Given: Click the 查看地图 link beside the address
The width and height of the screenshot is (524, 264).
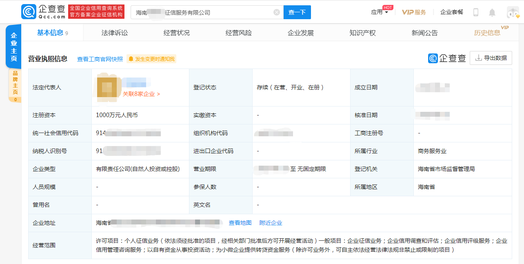Looking at the screenshot, I should [240, 223].
